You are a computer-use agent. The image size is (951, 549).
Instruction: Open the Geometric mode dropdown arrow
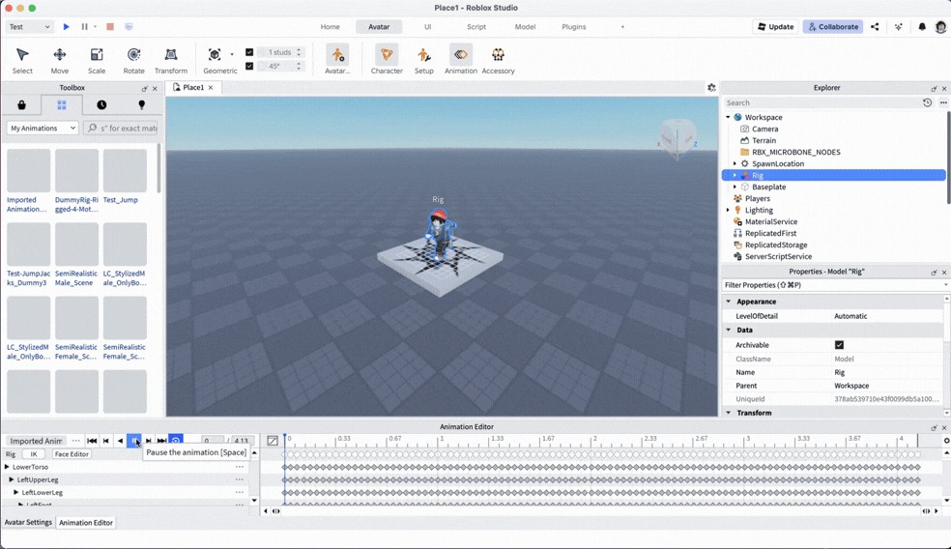[232, 54]
